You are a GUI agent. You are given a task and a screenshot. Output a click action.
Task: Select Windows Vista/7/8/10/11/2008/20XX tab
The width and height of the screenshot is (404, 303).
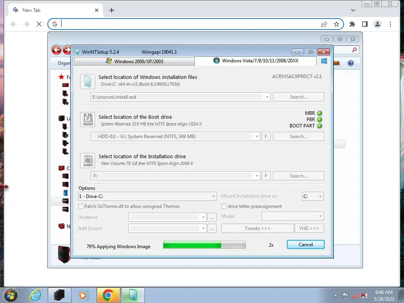[x=255, y=61]
